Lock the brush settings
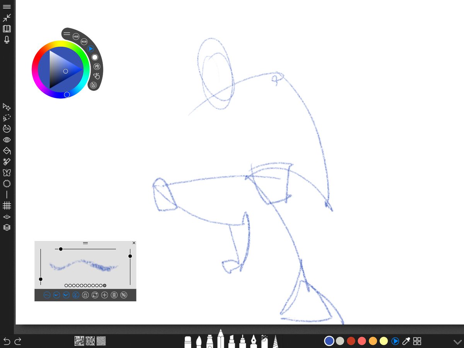The image size is (464, 348). click(x=85, y=295)
